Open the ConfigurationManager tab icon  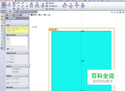[14, 15]
